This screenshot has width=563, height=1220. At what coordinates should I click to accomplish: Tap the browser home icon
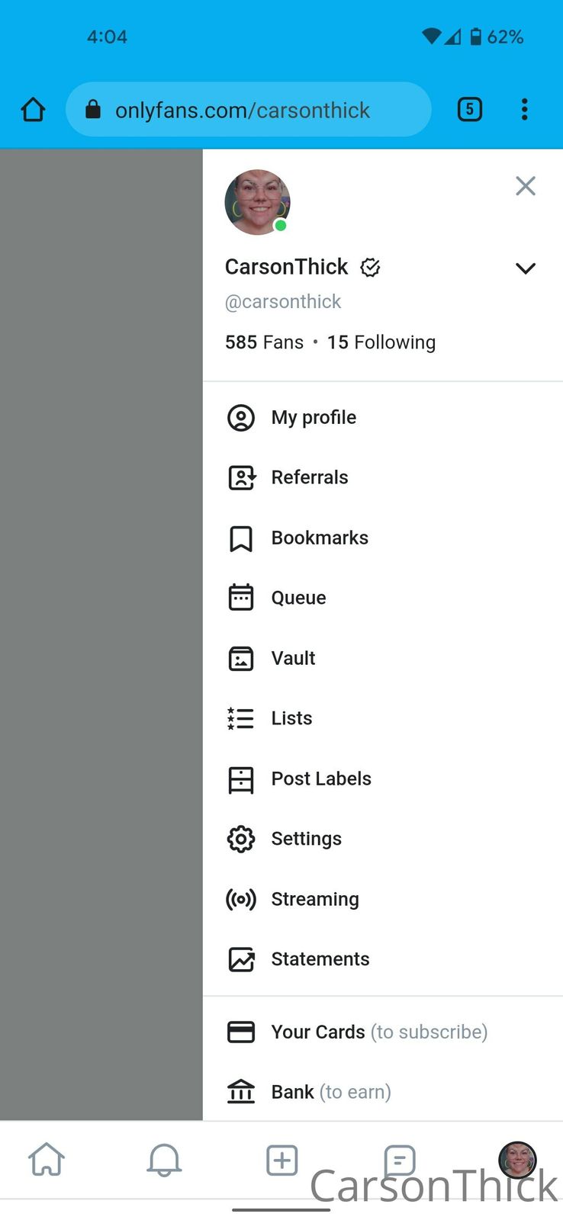pyautogui.click(x=33, y=110)
